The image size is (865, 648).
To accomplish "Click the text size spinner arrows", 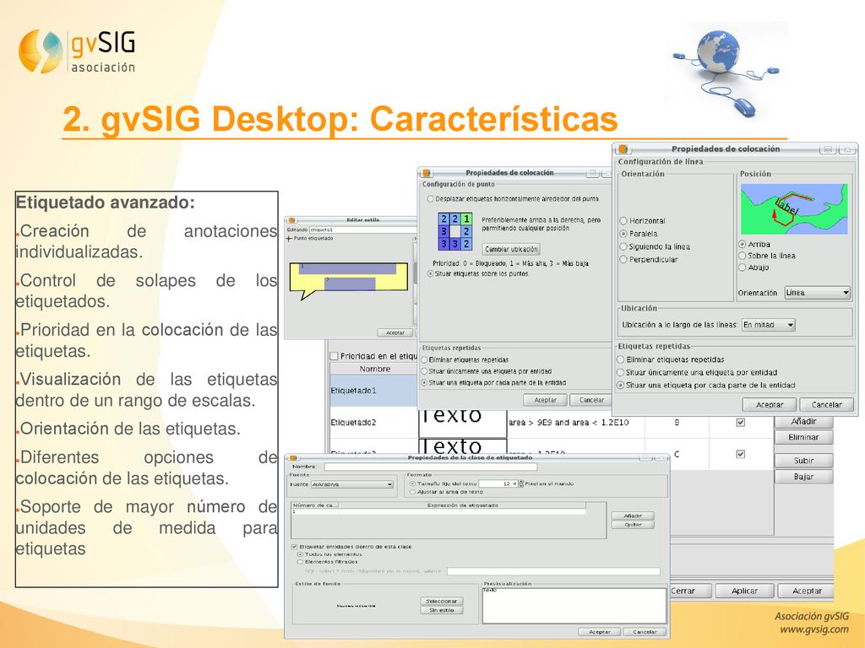I will [x=520, y=483].
